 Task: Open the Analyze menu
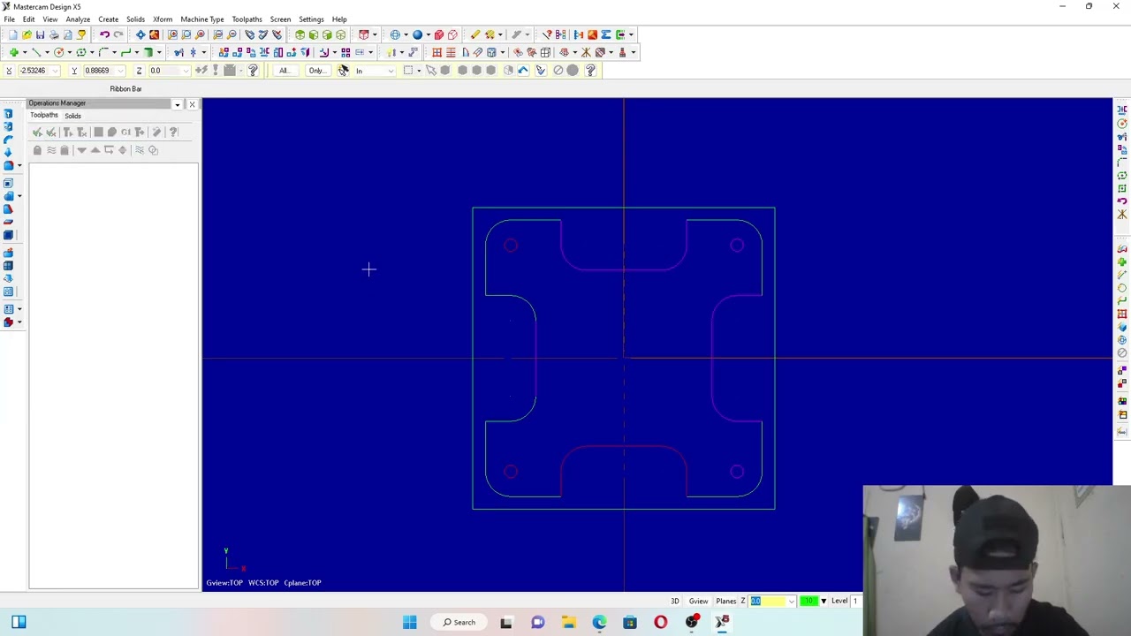point(78,19)
